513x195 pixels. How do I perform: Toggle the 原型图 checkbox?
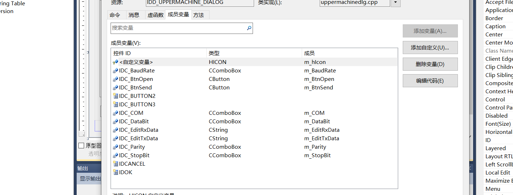[81, 146]
